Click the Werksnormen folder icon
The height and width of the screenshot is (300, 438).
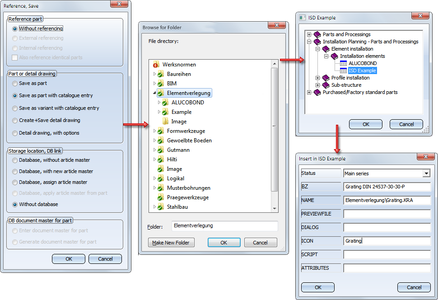[x=156, y=65]
